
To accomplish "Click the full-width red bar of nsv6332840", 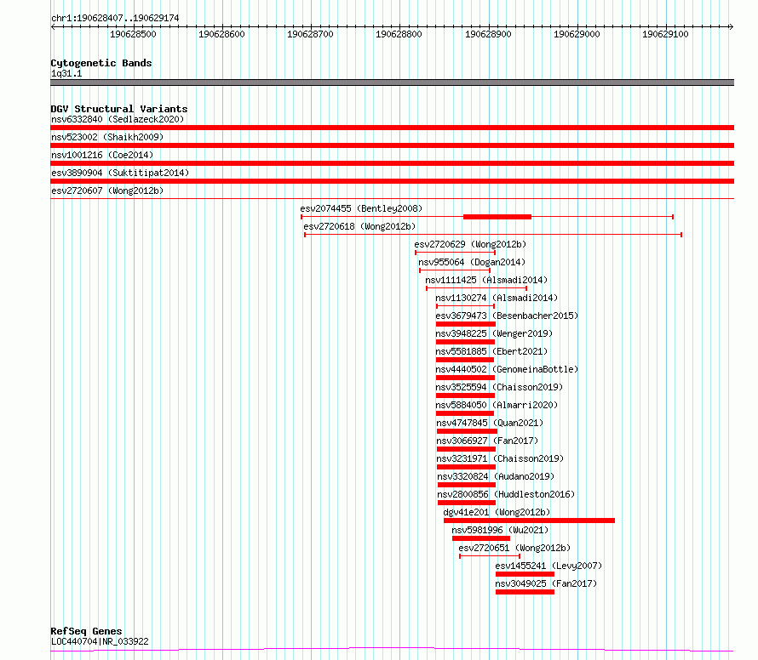I will (392, 128).
